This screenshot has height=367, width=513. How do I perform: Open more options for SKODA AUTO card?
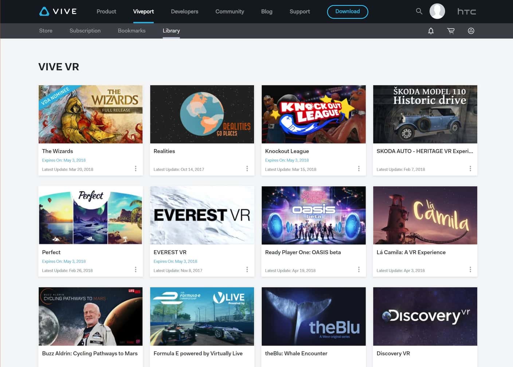coord(470,169)
